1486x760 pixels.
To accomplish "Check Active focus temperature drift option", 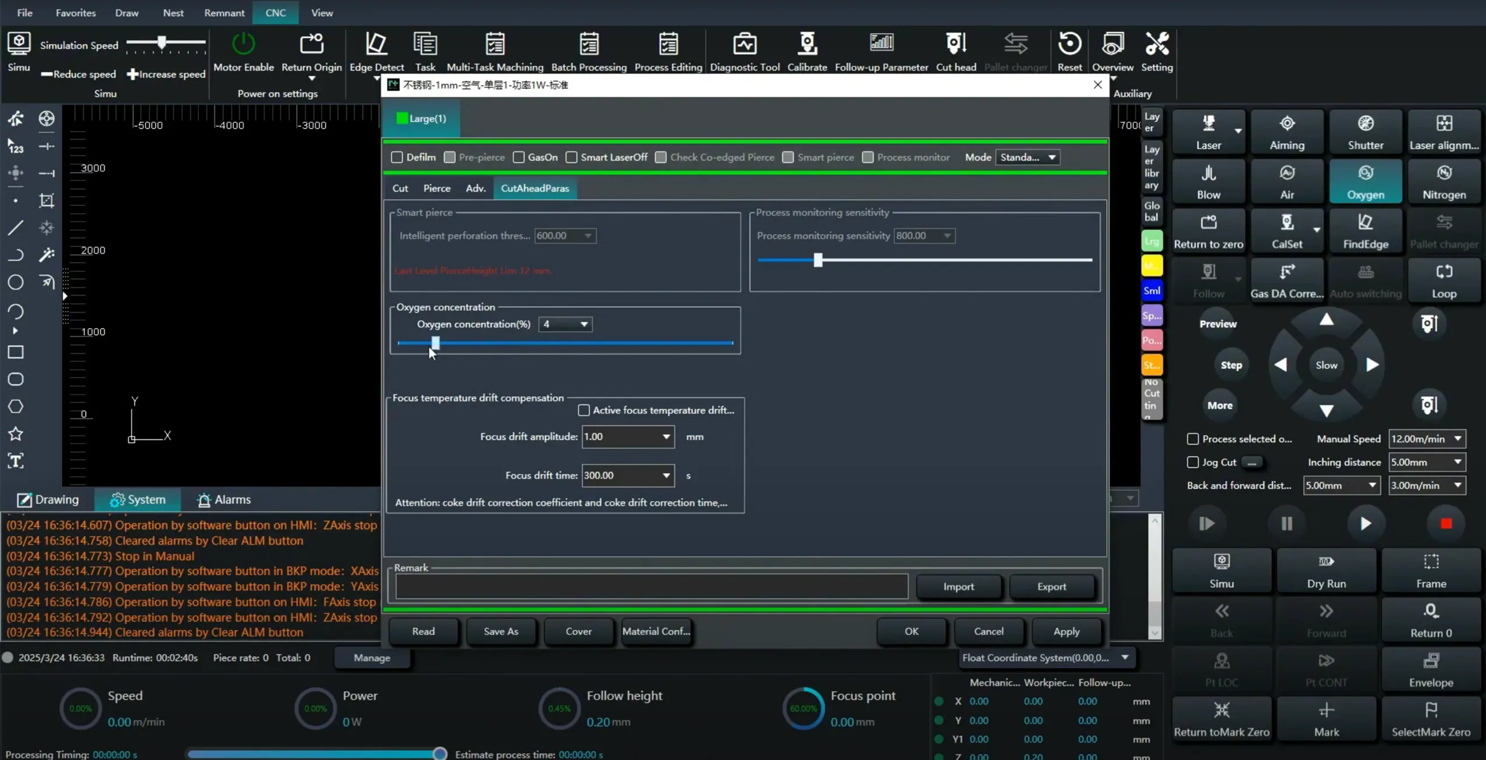I will pos(584,410).
